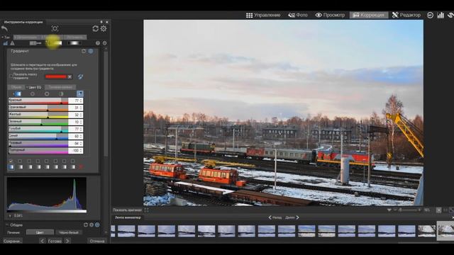This screenshot has height=255, width=454.
Task: Click the 360 view icon in top bar
Action: [x=430, y=15]
